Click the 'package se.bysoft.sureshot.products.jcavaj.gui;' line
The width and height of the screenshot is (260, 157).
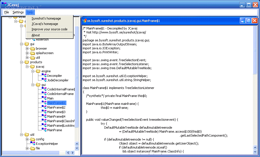116,40
